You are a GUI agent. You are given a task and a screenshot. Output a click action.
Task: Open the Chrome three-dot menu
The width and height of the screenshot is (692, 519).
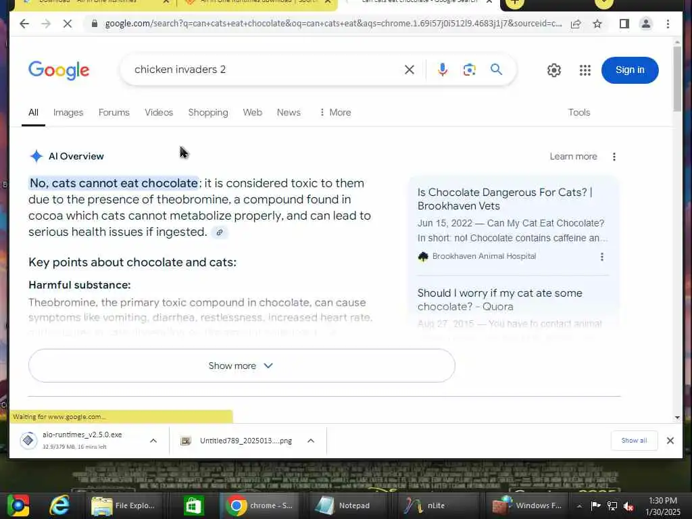tap(668, 24)
